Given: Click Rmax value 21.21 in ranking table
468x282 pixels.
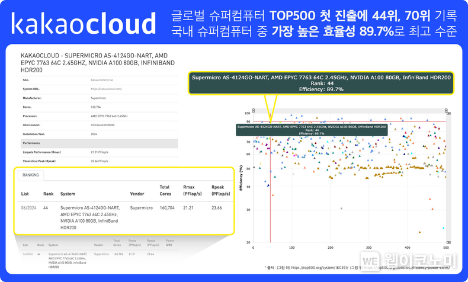Looking at the screenshot, I should click(x=188, y=208).
